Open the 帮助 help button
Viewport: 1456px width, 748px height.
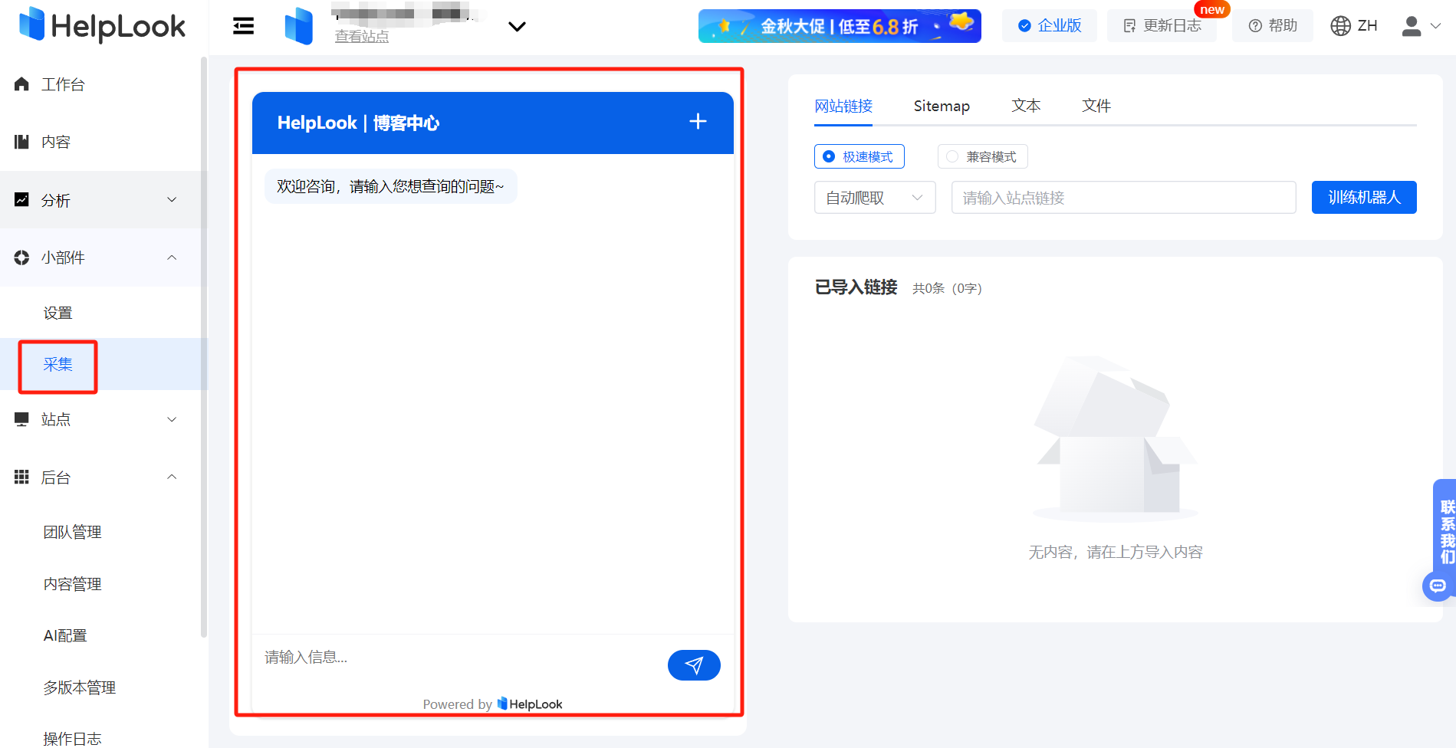pos(1272,26)
